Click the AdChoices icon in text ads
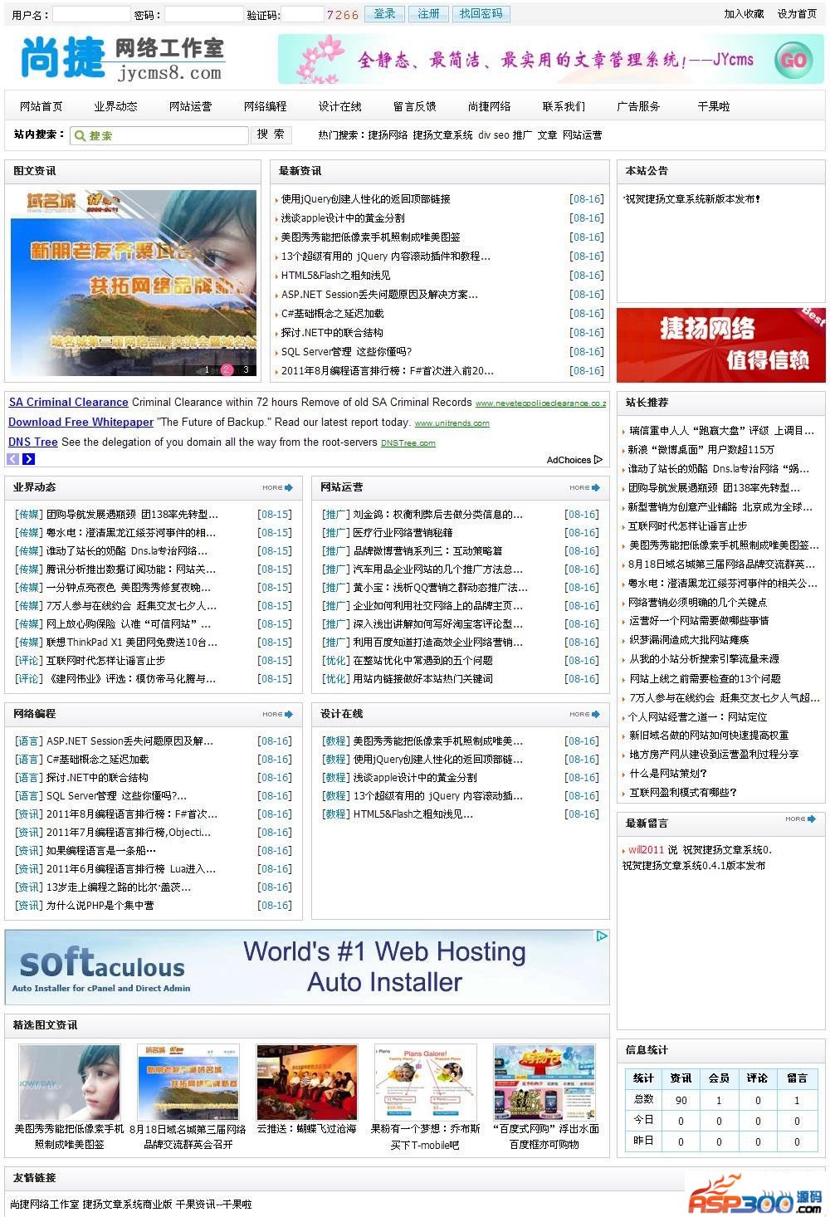The width and height of the screenshot is (830, 1217). click(x=598, y=459)
